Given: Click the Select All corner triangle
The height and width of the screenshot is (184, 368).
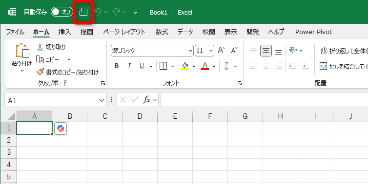Looking at the screenshot, I should point(11,116).
